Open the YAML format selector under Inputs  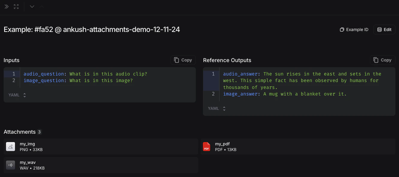pyautogui.click(x=17, y=95)
